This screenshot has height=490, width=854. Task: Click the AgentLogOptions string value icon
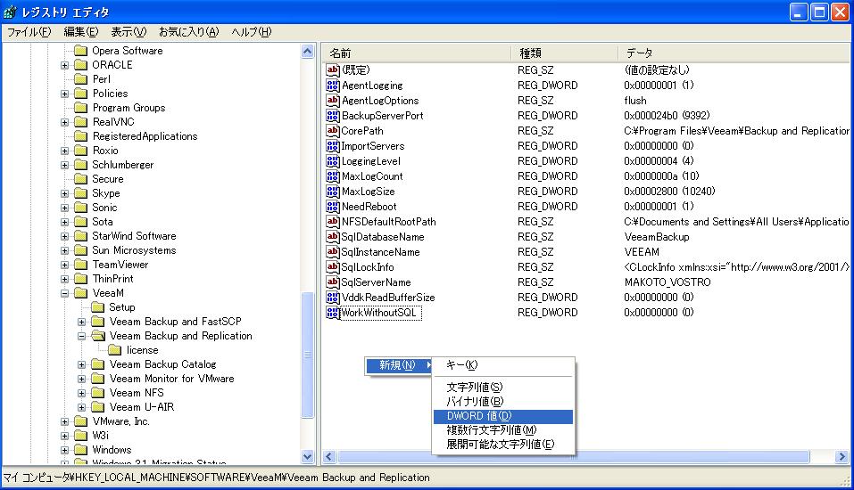click(x=332, y=101)
